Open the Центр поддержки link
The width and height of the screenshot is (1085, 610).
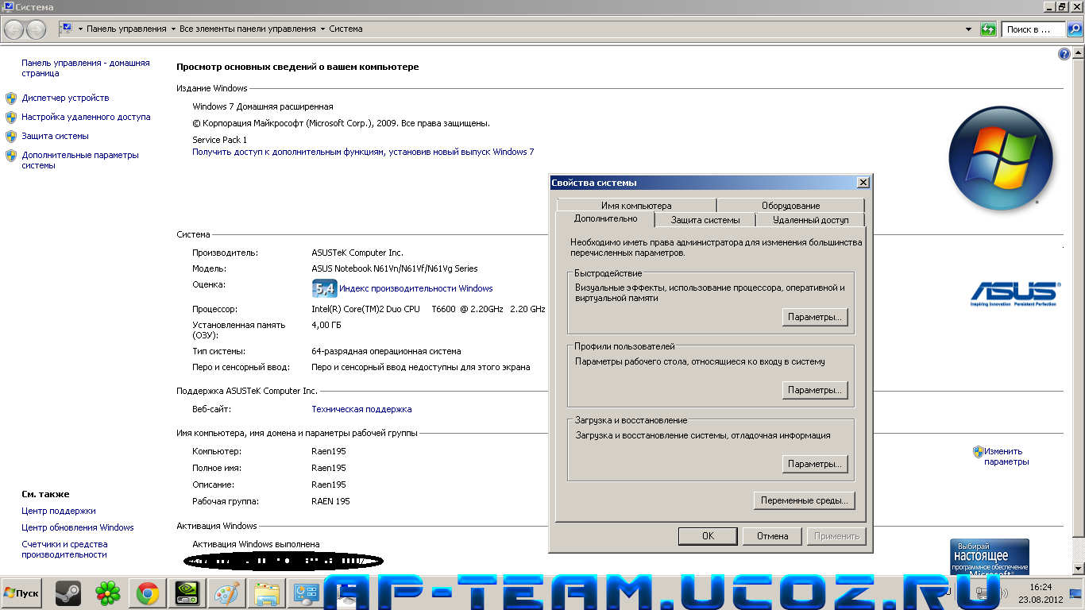click(58, 511)
